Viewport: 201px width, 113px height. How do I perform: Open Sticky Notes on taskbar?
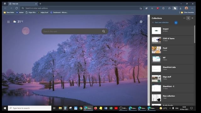100,108
